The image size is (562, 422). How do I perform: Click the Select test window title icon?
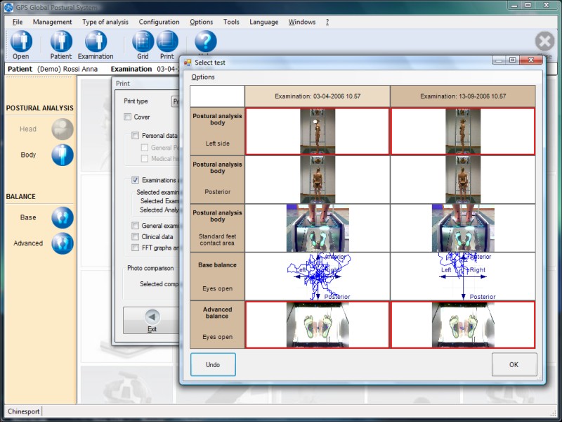click(x=188, y=63)
